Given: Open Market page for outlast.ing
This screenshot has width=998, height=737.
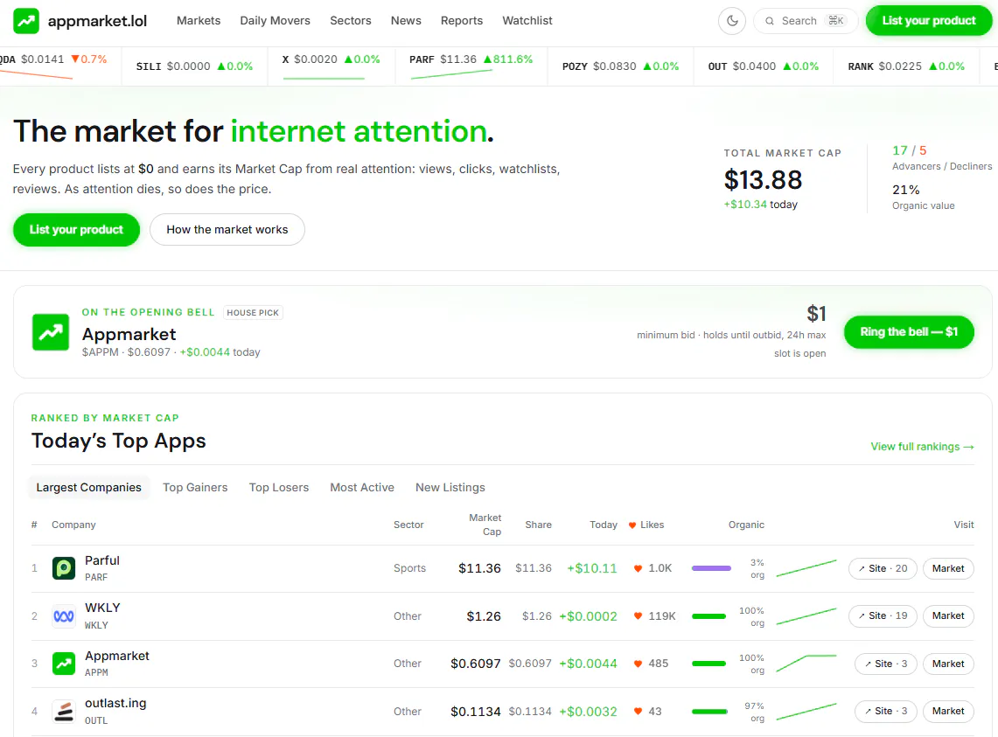Looking at the screenshot, I should tap(948, 711).
